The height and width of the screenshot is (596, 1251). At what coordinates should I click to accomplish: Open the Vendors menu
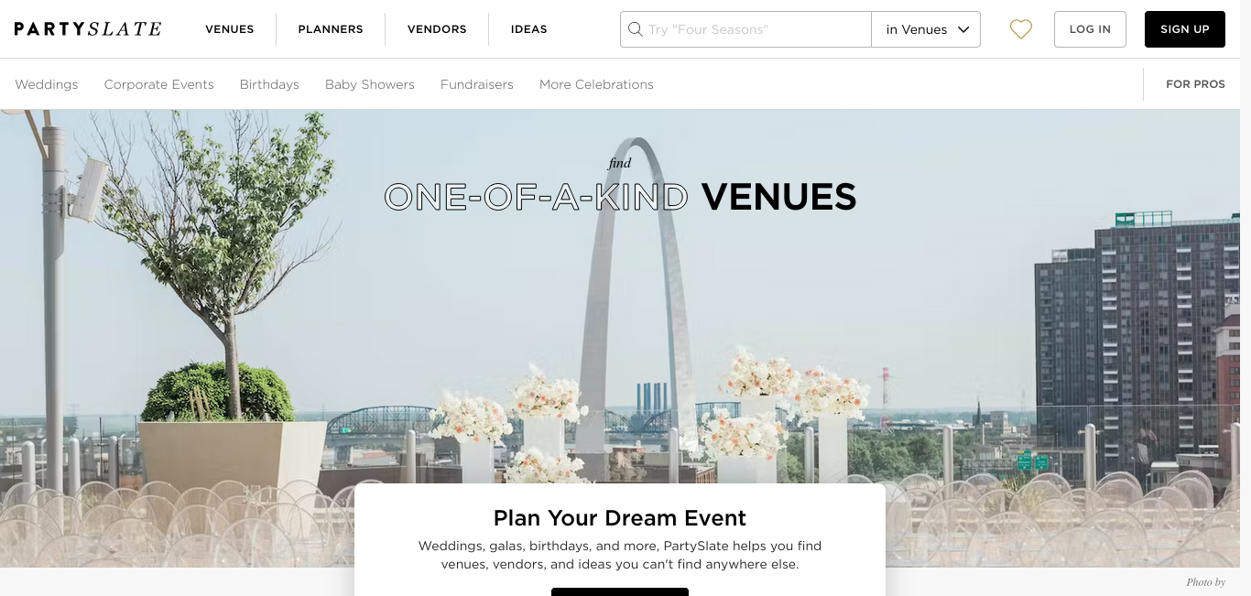tap(437, 29)
